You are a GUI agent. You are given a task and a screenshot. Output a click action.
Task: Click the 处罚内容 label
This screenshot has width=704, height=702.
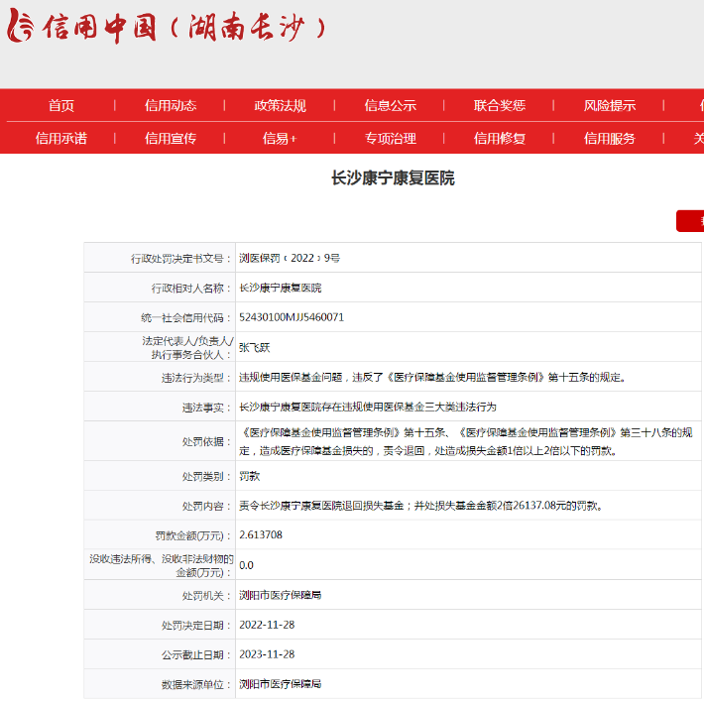206,506
